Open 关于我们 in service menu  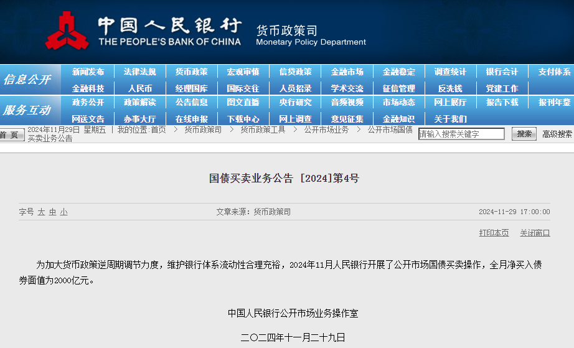[x=450, y=119]
